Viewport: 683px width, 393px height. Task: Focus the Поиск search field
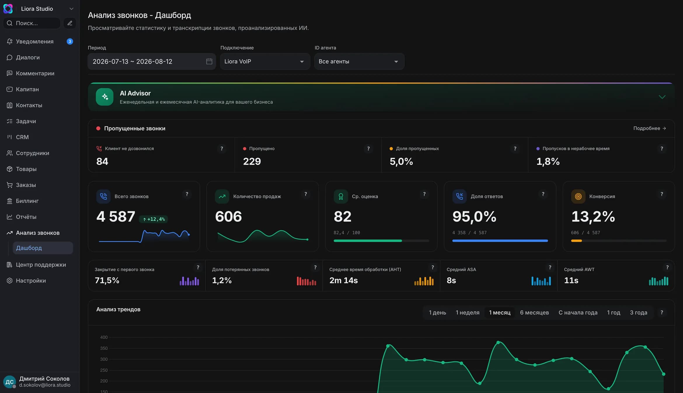[x=32, y=23]
